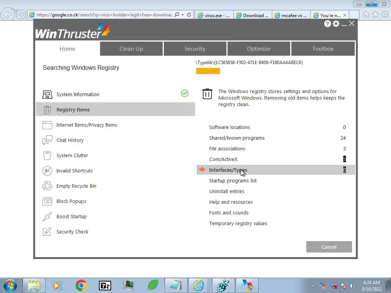Refresh the Internet Explorer page
391x293 pixels.
click(x=189, y=15)
